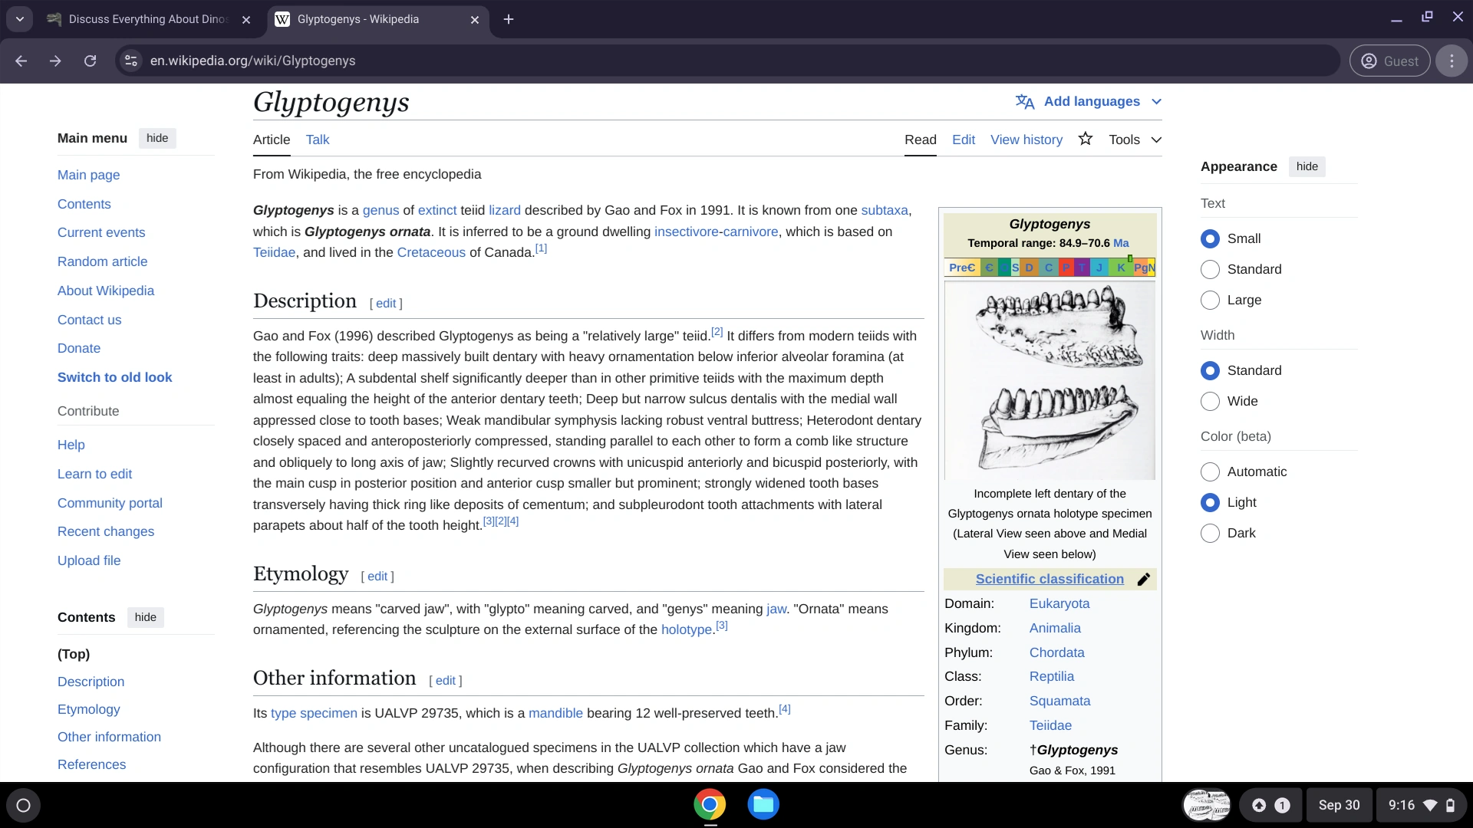Screen dimensions: 1473x828
Task: Select Large text size
Action: pos(1210,300)
